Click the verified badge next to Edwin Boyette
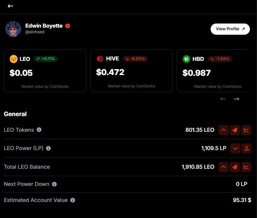This screenshot has height=218, width=257. [68, 26]
